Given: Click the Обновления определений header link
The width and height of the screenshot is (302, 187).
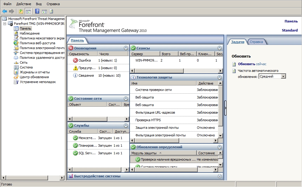Looking at the screenshot, I should tap(159, 147).
